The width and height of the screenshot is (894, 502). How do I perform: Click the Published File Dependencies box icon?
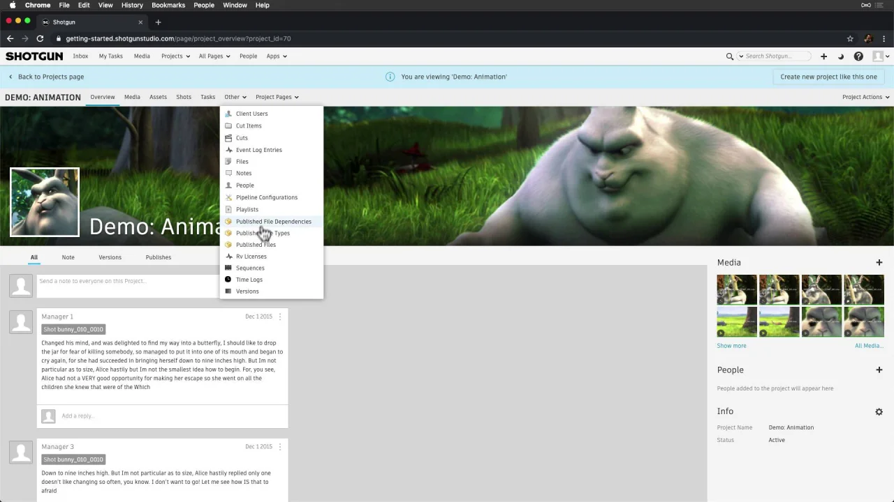[x=228, y=222]
